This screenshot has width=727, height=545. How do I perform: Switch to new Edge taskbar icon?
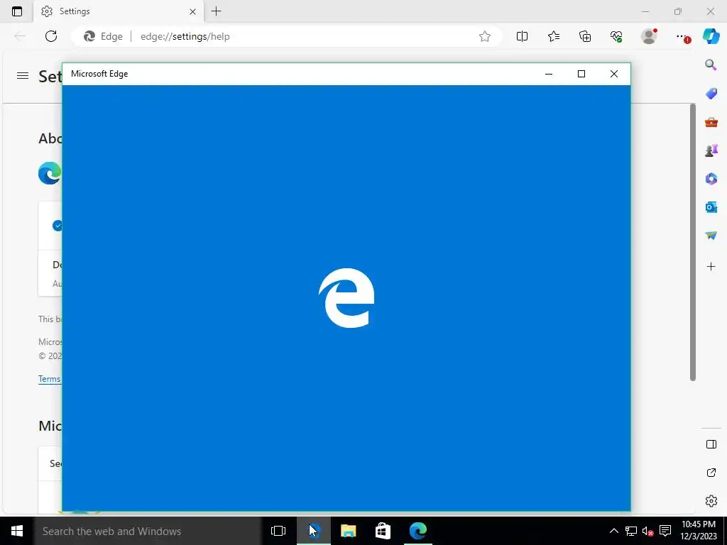[417, 531]
